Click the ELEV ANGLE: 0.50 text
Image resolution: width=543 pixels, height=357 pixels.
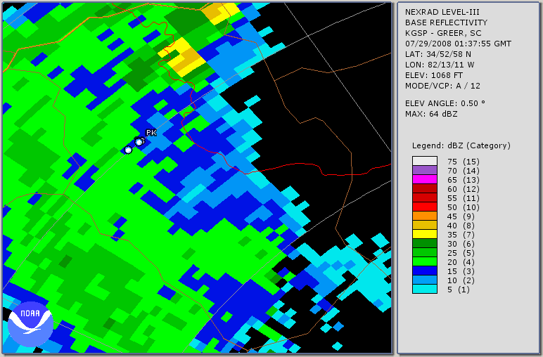point(445,103)
